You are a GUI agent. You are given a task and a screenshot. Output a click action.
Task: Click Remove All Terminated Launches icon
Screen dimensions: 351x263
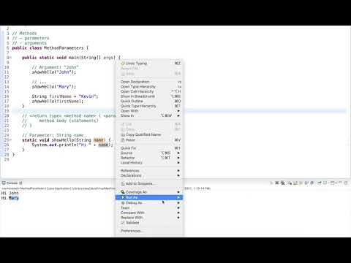point(283,183)
